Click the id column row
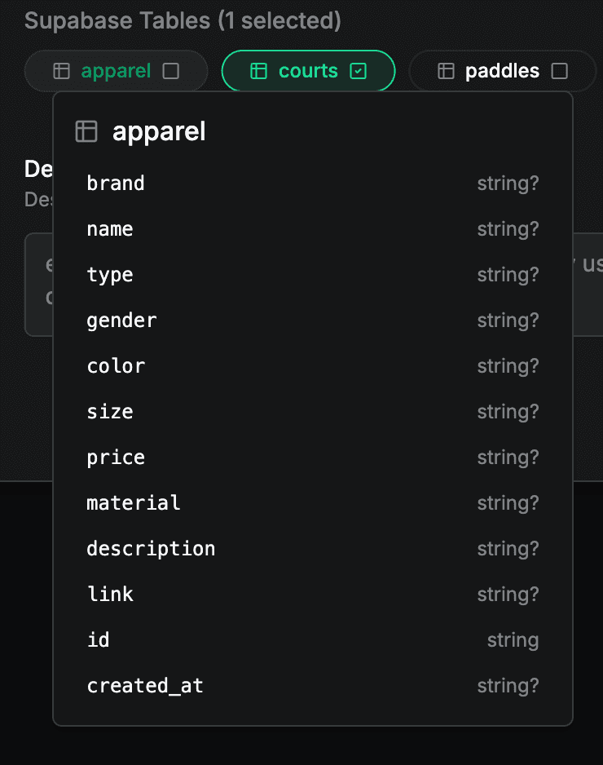The image size is (603, 765). pos(312,640)
